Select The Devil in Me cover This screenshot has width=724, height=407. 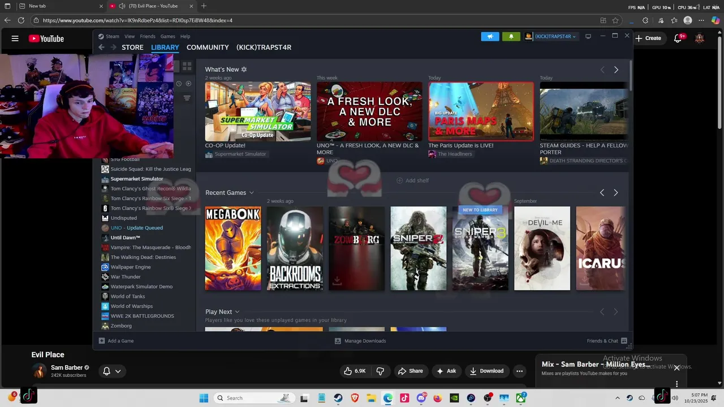542,248
